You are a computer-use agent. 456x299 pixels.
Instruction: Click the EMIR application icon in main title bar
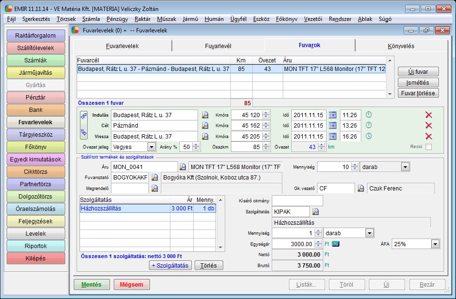pos(9,9)
